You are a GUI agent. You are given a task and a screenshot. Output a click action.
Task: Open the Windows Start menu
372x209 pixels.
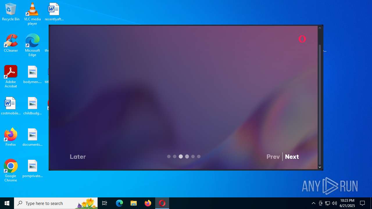[x=7, y=203]
